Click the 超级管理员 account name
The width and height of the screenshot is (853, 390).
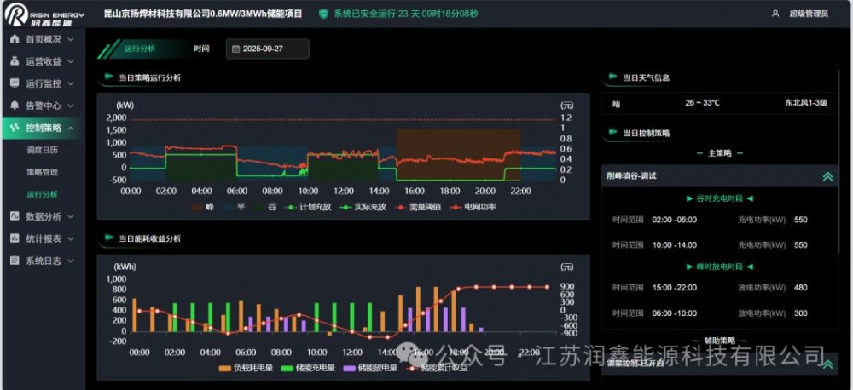tap(809, 14)
